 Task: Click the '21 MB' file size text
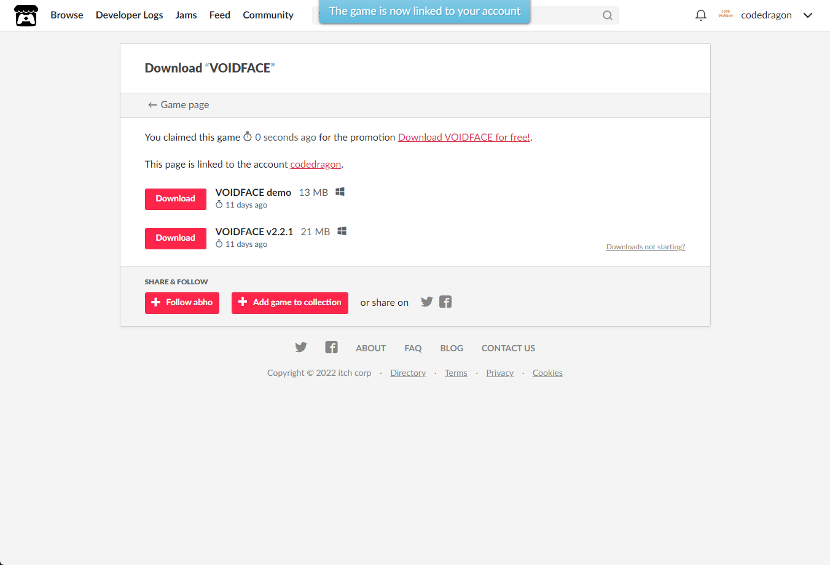315,232
